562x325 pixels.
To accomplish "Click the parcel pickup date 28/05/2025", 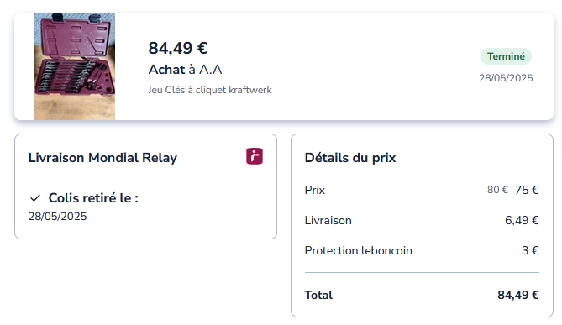I will 58,217.
